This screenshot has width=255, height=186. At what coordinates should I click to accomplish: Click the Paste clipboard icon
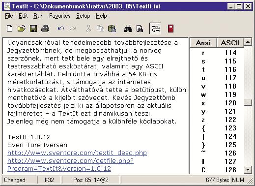tap(112, 29)
